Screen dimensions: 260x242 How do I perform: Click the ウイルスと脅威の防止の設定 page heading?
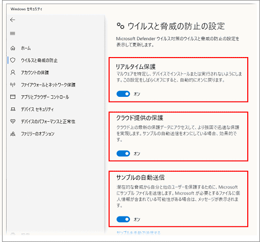(176, 26)
